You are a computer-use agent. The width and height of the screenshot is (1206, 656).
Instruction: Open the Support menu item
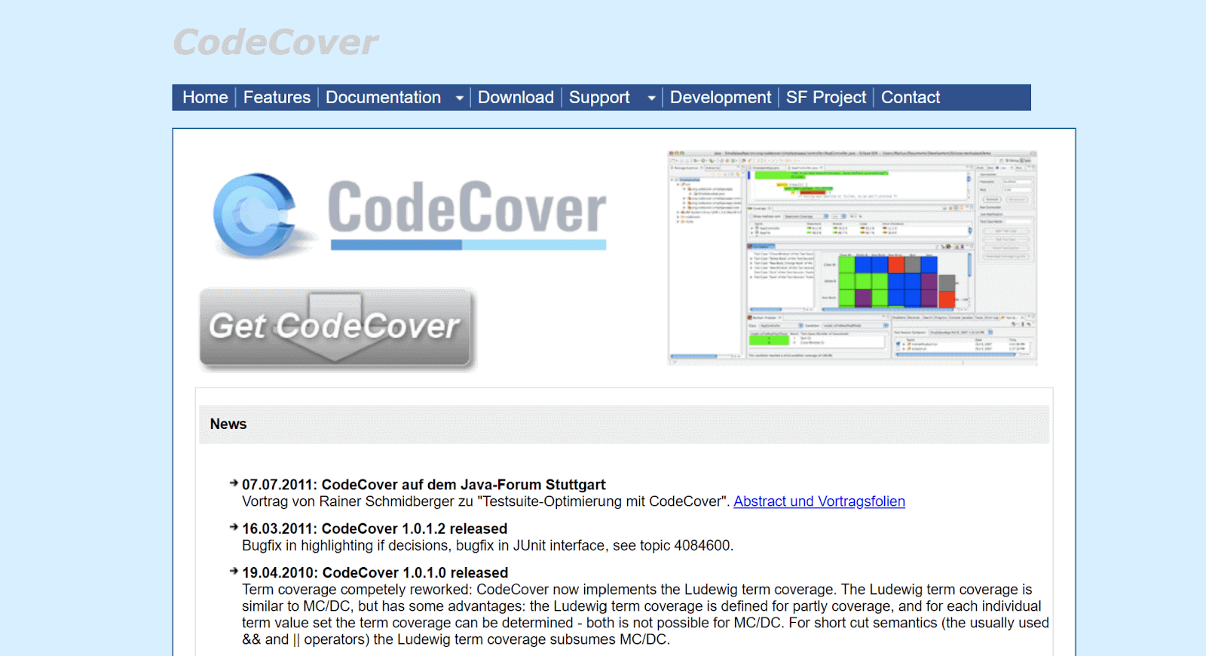pyautogui.click(x=599, y=97)
